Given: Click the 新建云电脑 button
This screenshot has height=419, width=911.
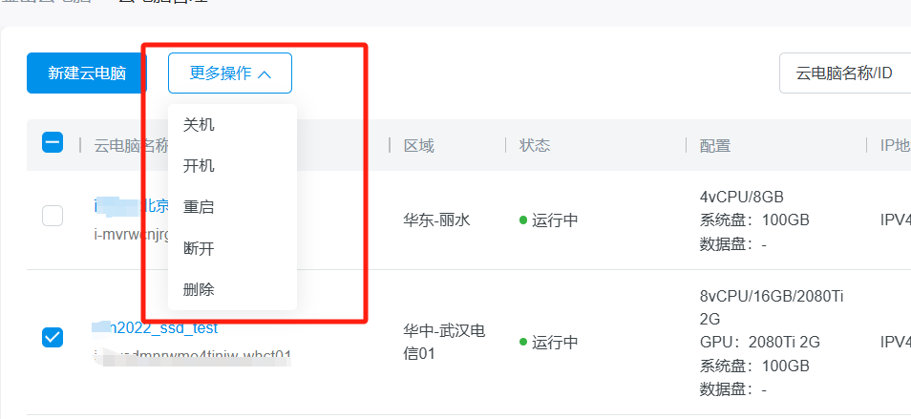Looking at the screenshot, I should point(87,73).
